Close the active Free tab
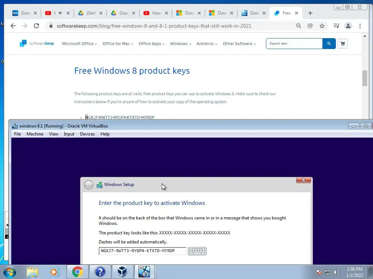This screenshot has height=279, width=373. coord(297,13)
